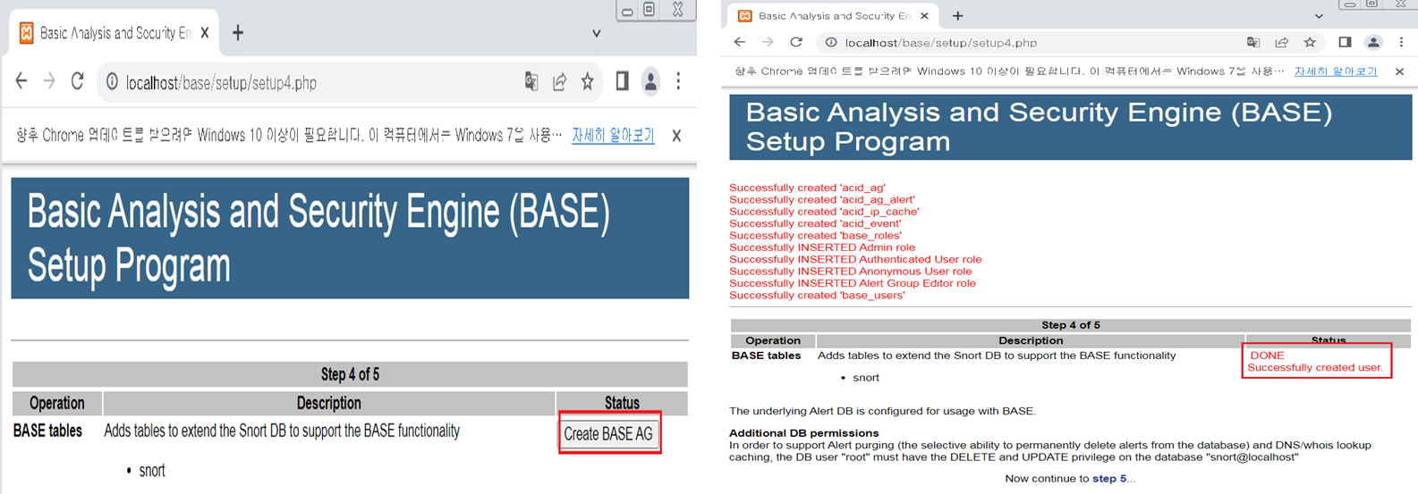Bookmark the page in the left browser window
The image size is (1418, 494).
[588, 82]
